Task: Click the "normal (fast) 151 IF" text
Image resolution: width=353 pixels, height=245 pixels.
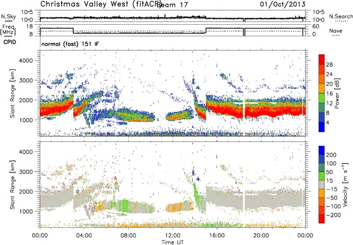Action: 70,44
